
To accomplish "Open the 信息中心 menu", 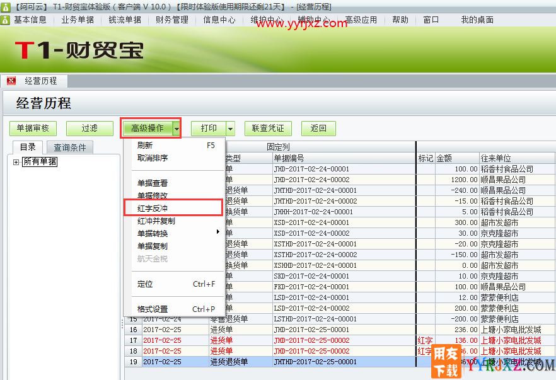I will pos(219,20).
